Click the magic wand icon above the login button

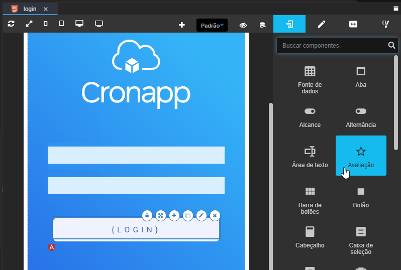[202, 216]
